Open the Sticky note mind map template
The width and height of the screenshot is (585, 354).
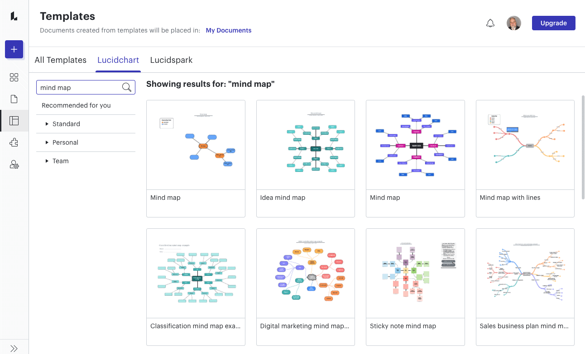coord(415,273)
